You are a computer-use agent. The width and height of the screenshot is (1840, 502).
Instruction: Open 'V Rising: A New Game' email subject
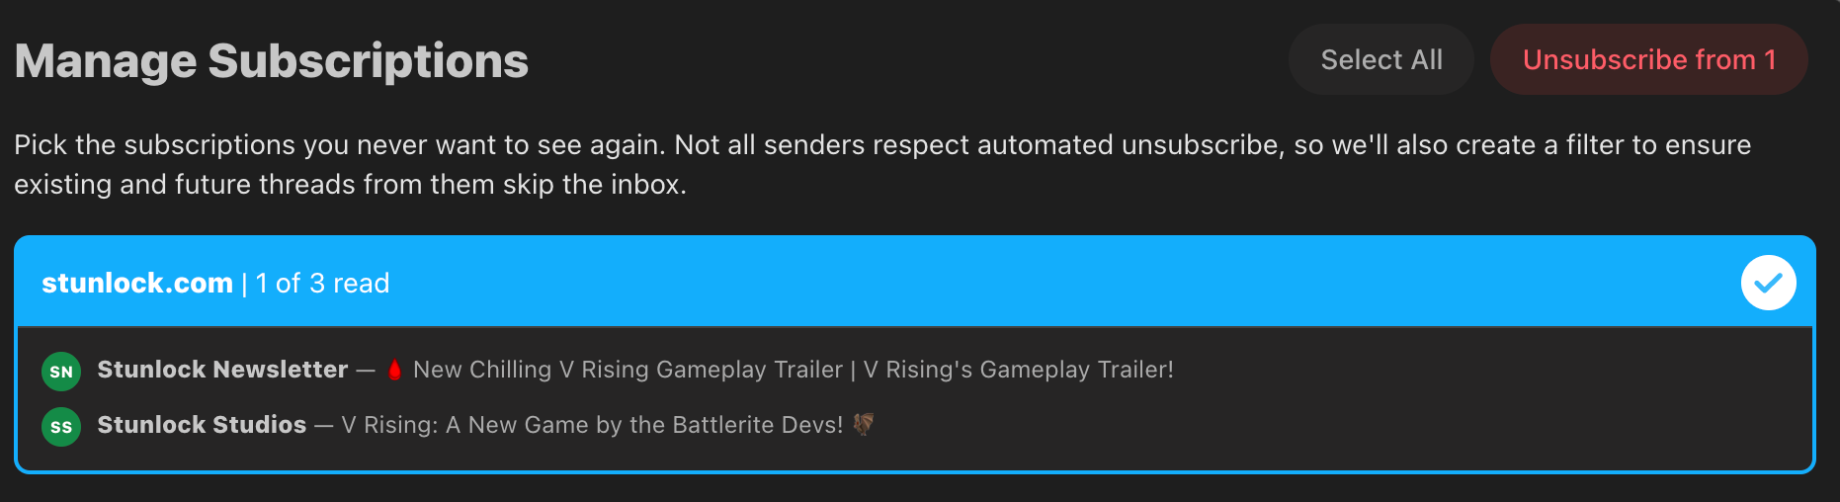pos(592,425)
